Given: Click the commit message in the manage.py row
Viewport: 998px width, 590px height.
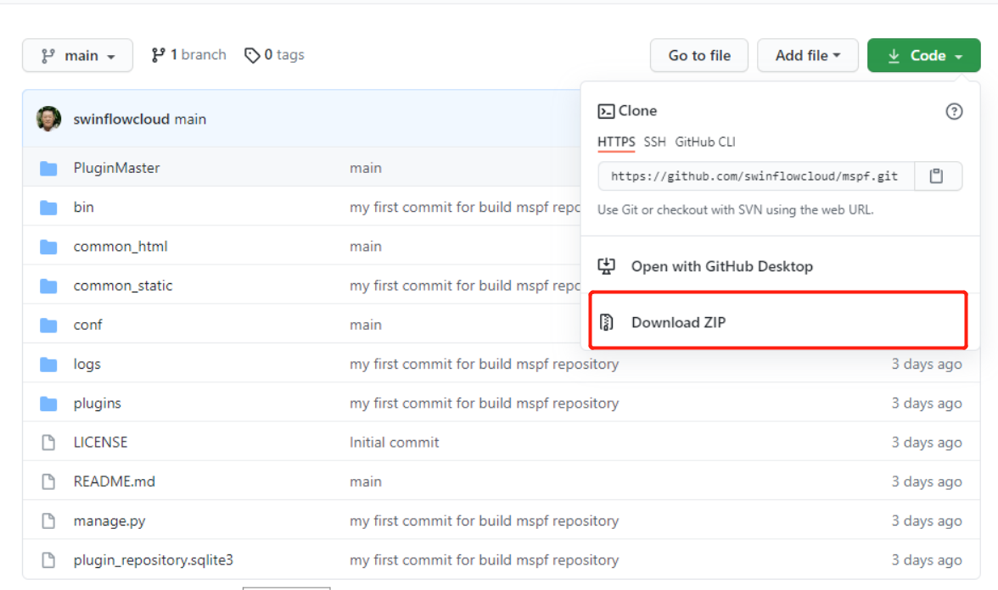Looking at the screenshot, I should (484, 520).
